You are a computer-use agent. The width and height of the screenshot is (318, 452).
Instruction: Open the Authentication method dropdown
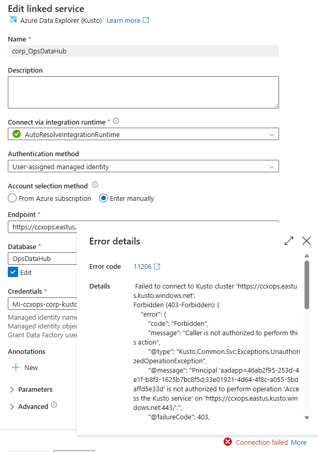(x=143, y=167)
